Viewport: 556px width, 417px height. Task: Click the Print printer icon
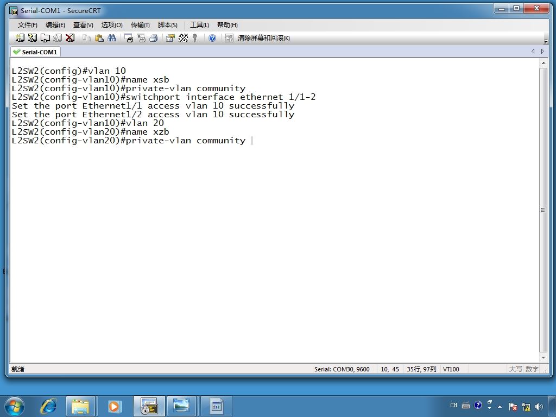click(154, 38)
